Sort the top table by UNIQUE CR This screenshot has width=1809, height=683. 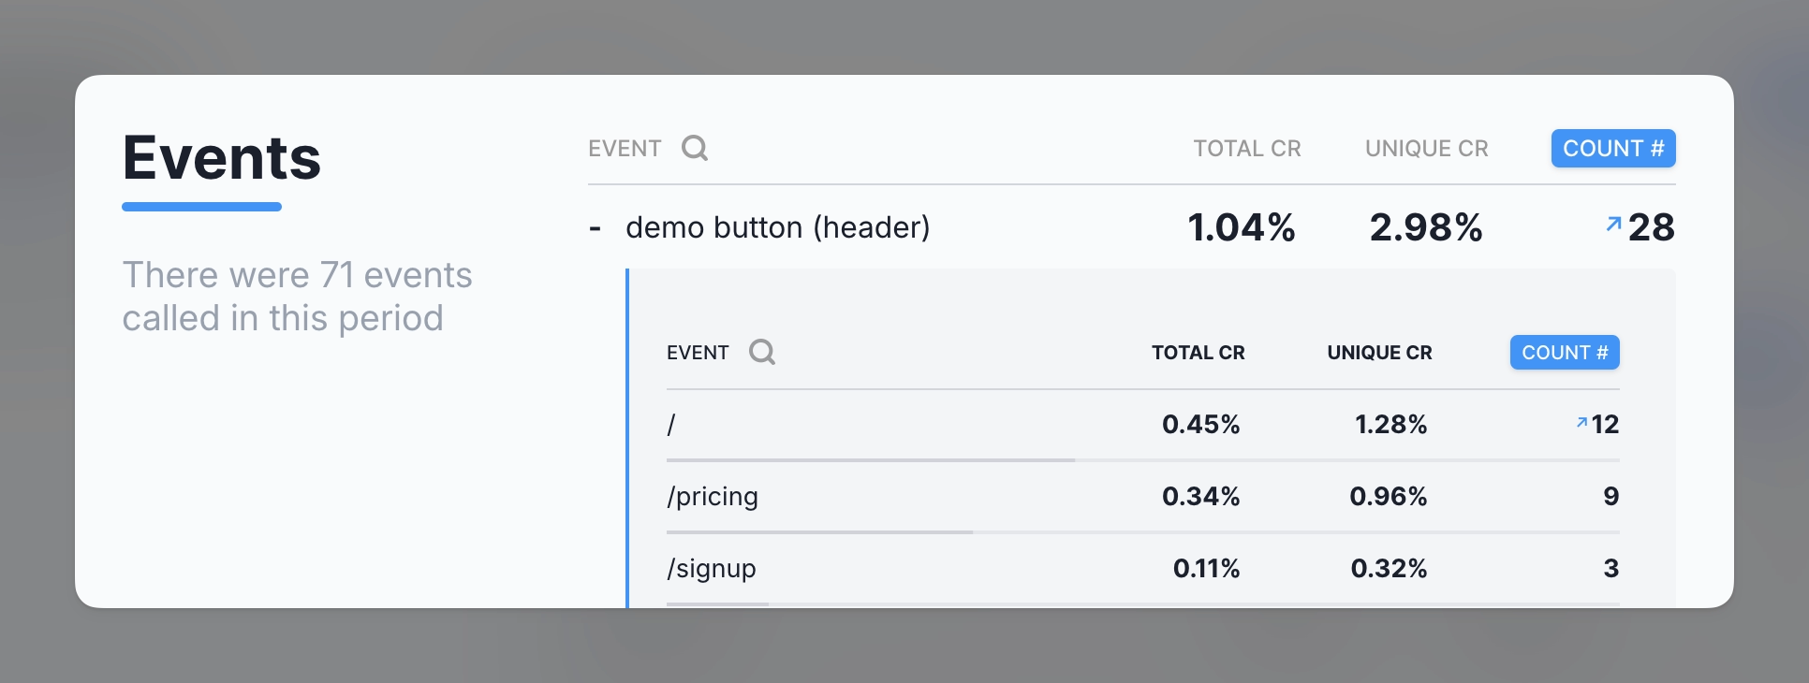click(1426, 149)
